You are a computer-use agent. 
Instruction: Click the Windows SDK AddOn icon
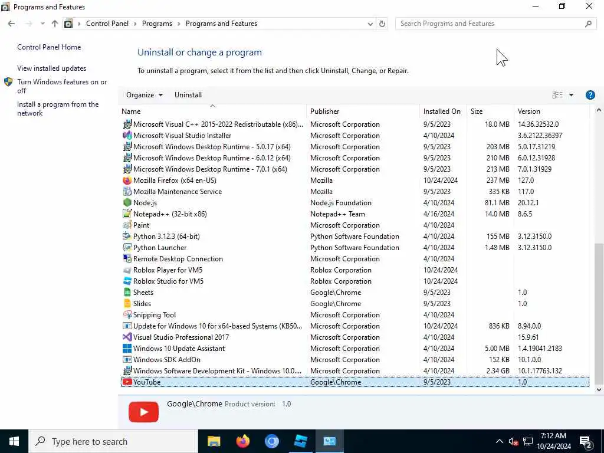pyautogui.click(x=127, y=359)
